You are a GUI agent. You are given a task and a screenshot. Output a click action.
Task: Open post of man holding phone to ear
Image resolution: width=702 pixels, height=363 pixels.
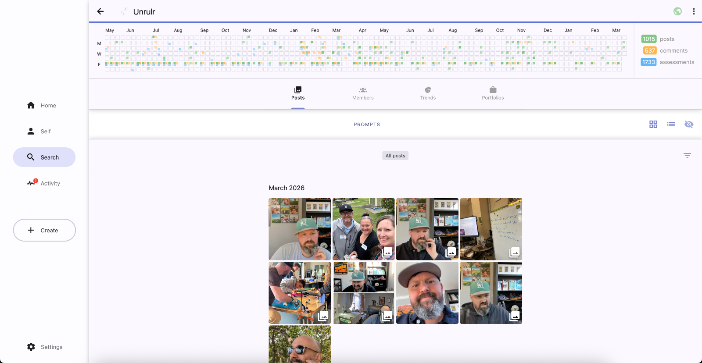427,229
